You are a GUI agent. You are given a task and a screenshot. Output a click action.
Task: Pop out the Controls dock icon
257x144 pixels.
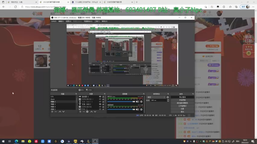pyautogui.click(x=193, y=94)
